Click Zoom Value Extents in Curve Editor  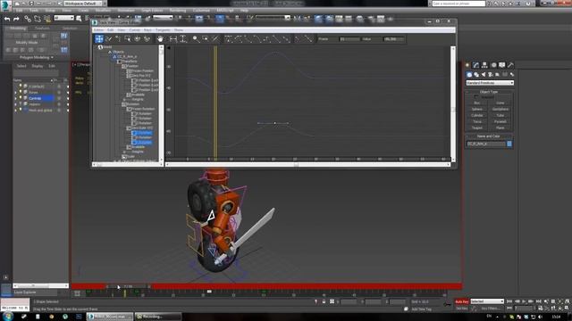tap(182, 39)
